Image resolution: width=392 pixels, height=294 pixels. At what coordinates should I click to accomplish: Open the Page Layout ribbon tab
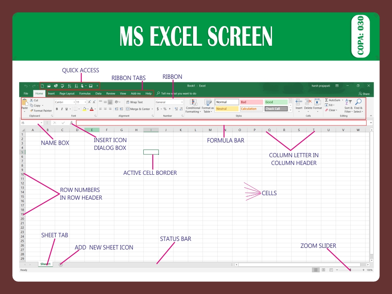pyautogui.click(x=67, y=94)
